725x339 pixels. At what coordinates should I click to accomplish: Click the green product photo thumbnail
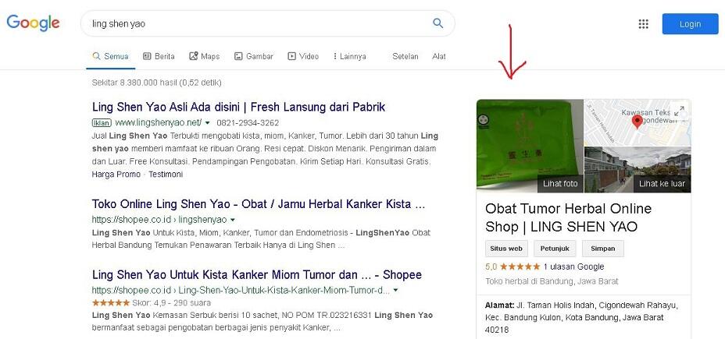pos(530,146)
